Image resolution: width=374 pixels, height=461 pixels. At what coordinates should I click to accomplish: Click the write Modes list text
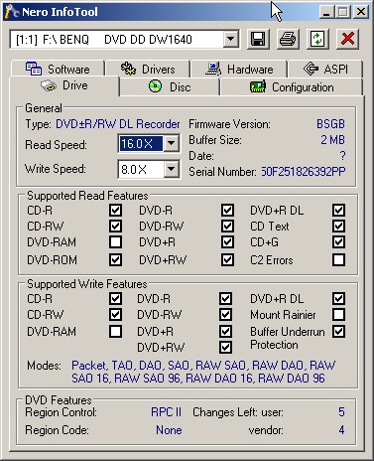(203, 372)
